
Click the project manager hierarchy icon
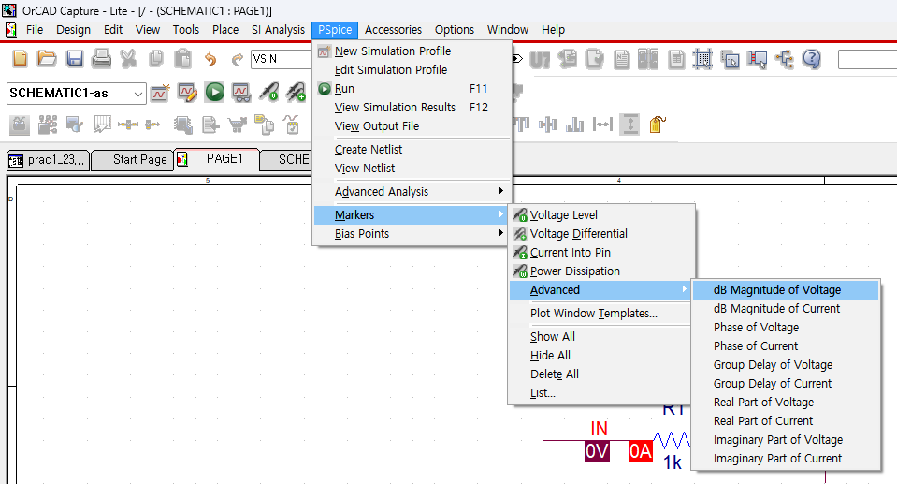click(x=785, y=59)
